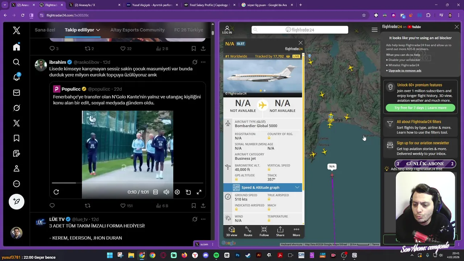Switch to süper lig puan Google tab
The width and height of the screenshot is (464, 261).
click(x=266, y=5)
